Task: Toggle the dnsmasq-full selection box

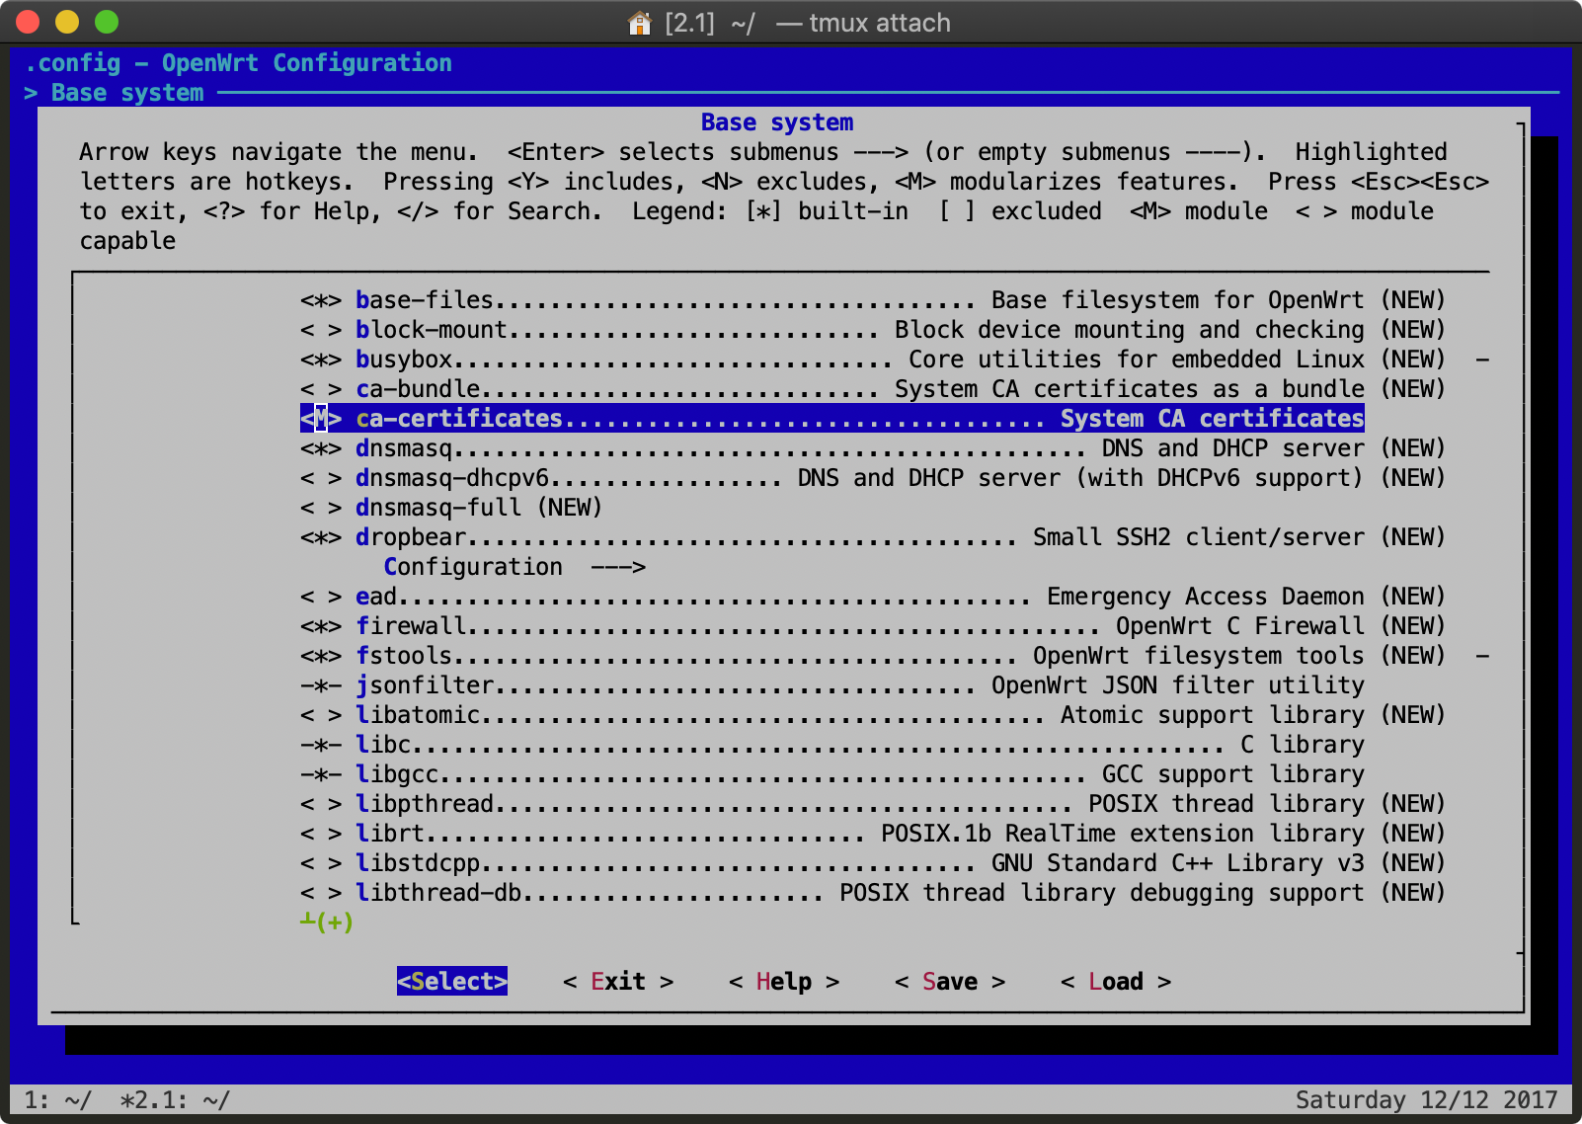Action: coord(321,508)
